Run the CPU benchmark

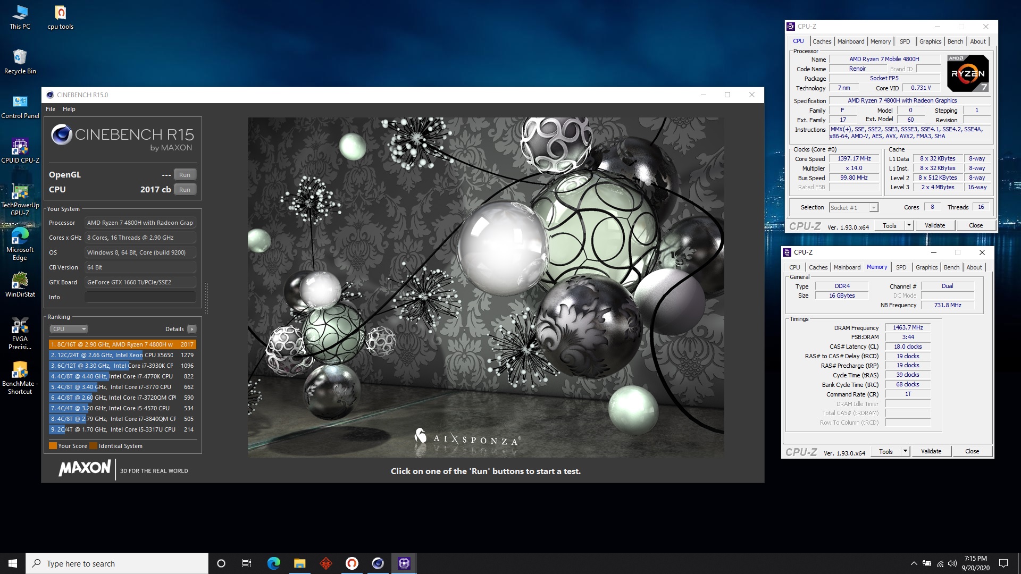185,189
